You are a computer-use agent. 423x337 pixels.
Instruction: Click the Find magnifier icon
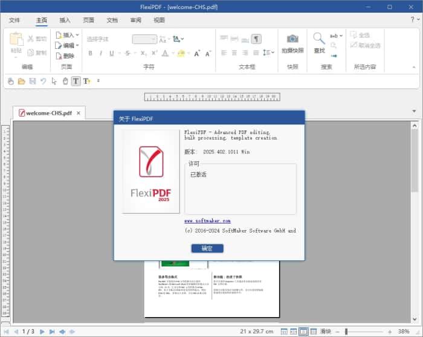(x=319, y=40)
